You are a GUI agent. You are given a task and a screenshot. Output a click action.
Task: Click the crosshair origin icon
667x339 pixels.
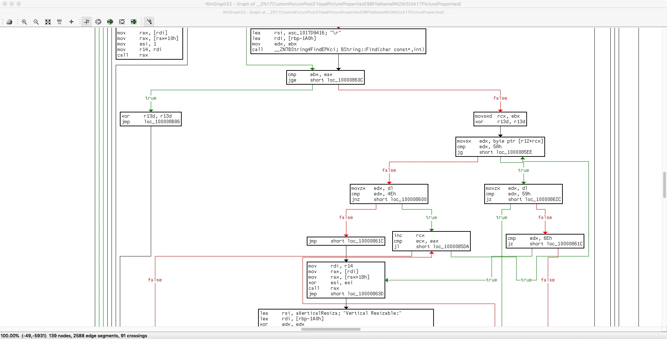[71, 22]
